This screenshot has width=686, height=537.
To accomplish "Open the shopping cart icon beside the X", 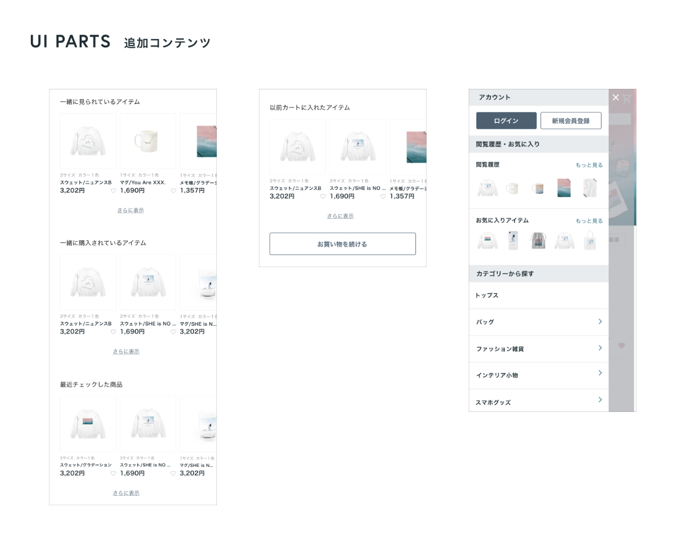I will 627,99.
